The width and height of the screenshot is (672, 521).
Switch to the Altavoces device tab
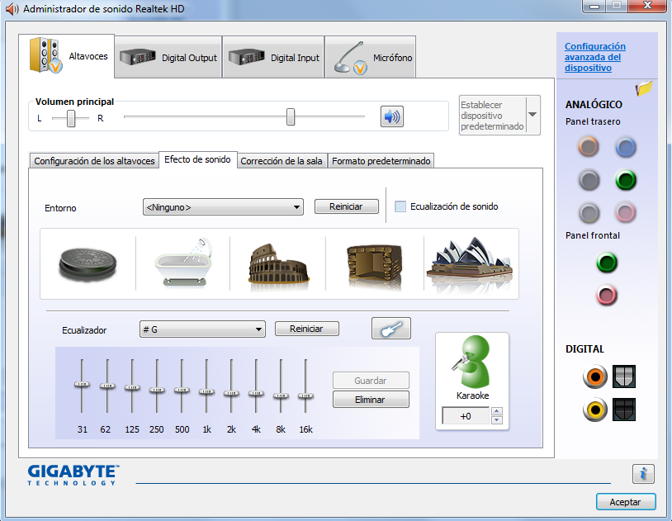click(66, 56)
